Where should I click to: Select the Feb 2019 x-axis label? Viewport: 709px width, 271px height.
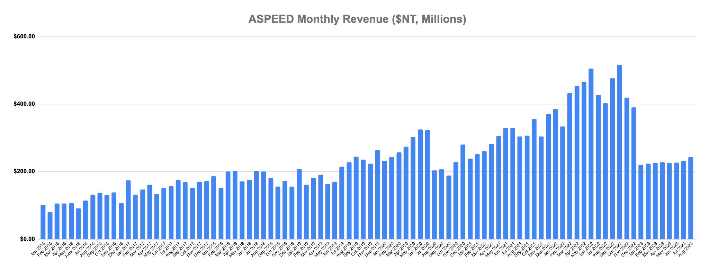[x=301, y=249]
